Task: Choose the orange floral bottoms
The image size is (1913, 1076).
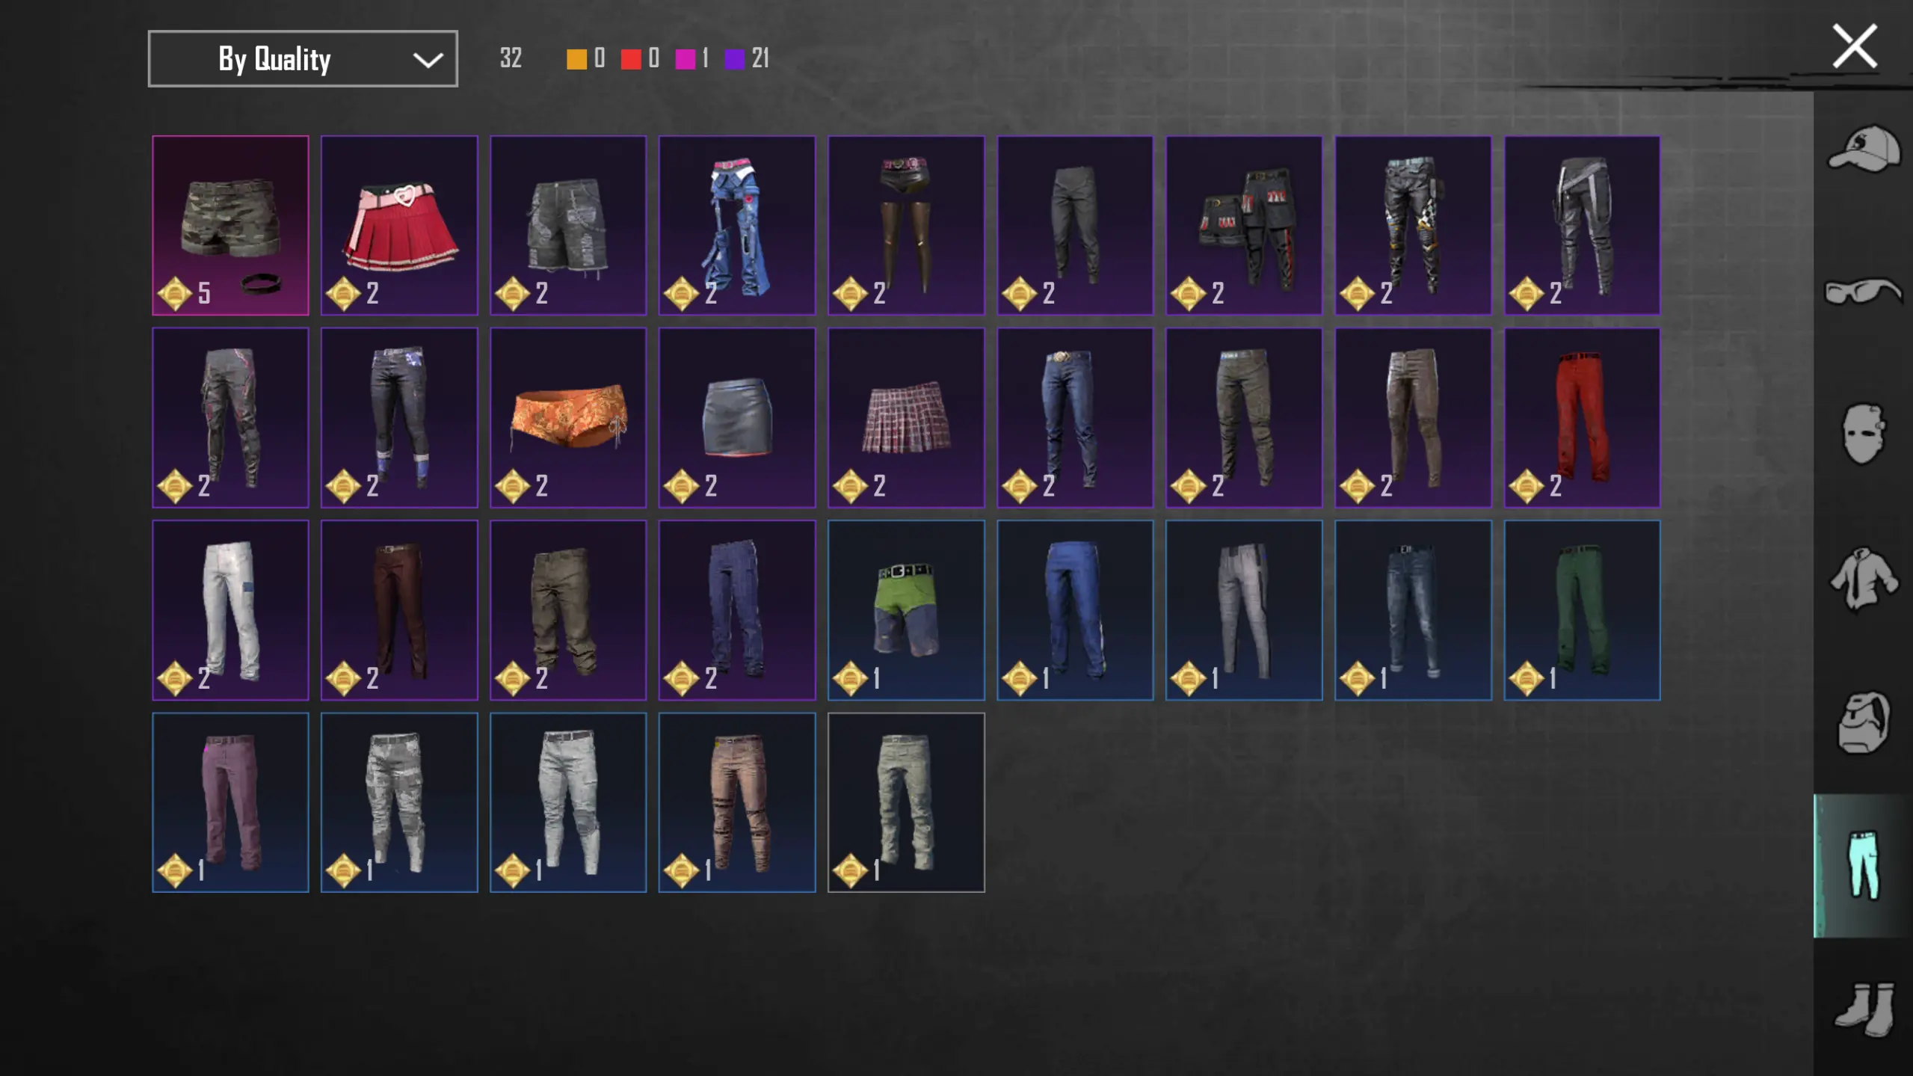Action: pos(568,417)
